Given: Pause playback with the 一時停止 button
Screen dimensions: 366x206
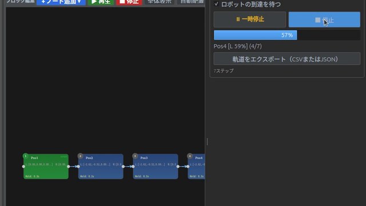Looking at the screenshot, I should point(249,19).
